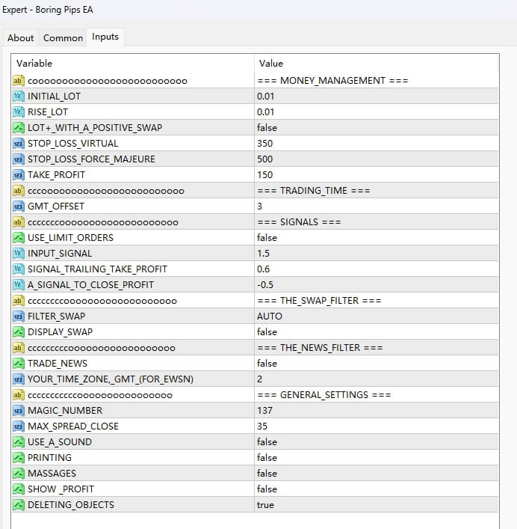Click the Variable column header
The image size is (517, 529).
tap(34, 64)
